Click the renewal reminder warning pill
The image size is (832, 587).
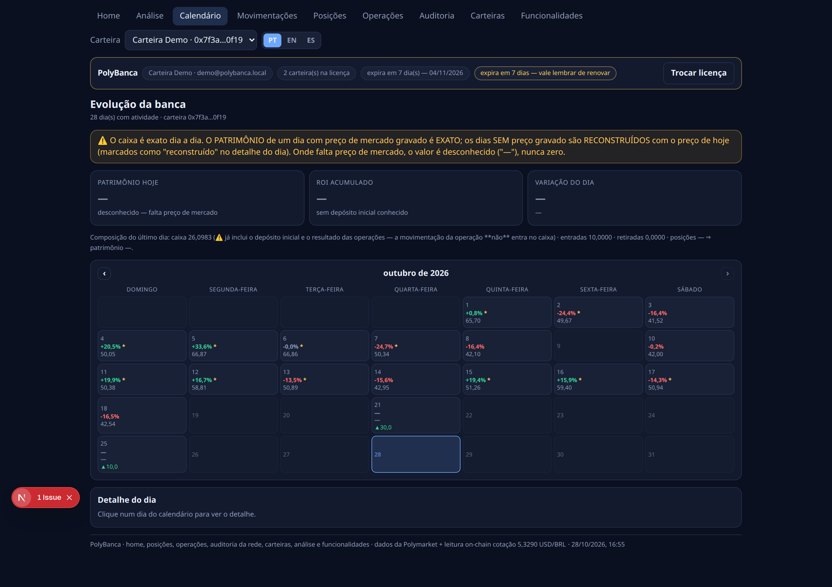click(545, 73)
